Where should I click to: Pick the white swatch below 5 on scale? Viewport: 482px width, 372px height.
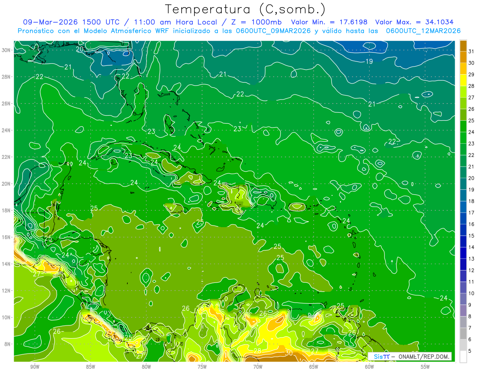[463, 356]
